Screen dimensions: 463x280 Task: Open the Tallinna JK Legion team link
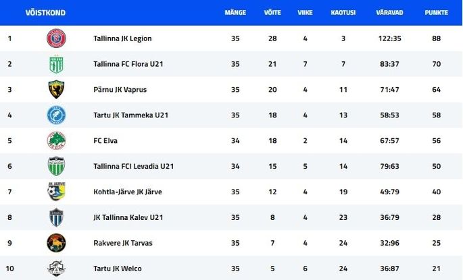[x=122, y=38]
